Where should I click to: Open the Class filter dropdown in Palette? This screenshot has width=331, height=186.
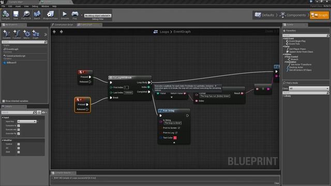point(309,88)
